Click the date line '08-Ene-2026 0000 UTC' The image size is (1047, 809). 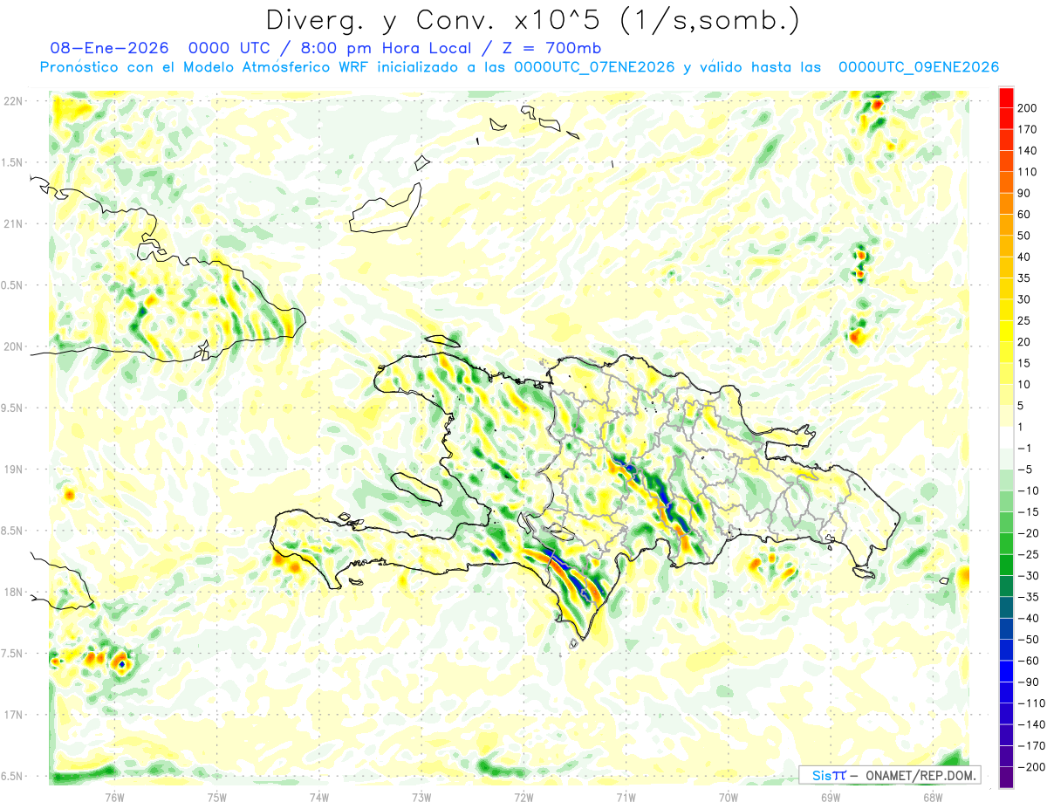tap(162, 48)
